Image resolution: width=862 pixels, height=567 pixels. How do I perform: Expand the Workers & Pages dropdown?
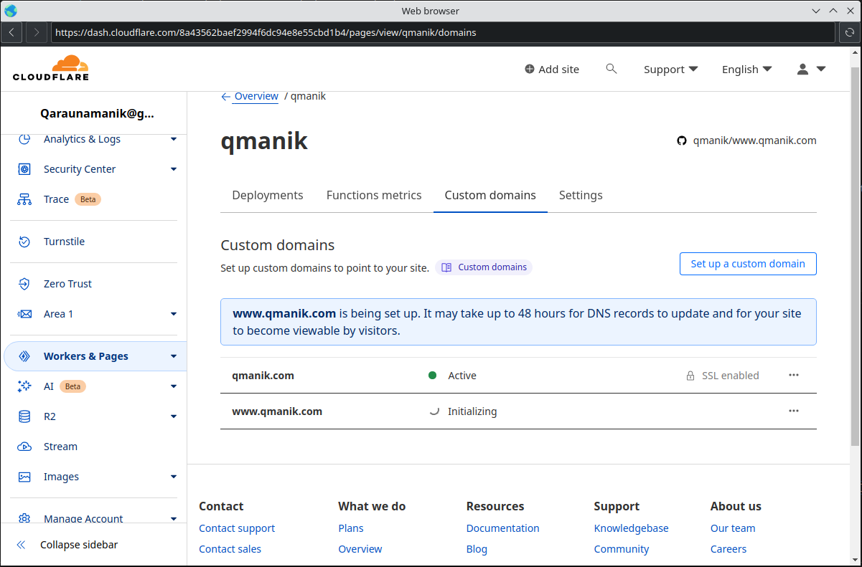pyautogui.click(x=173, y=356)
